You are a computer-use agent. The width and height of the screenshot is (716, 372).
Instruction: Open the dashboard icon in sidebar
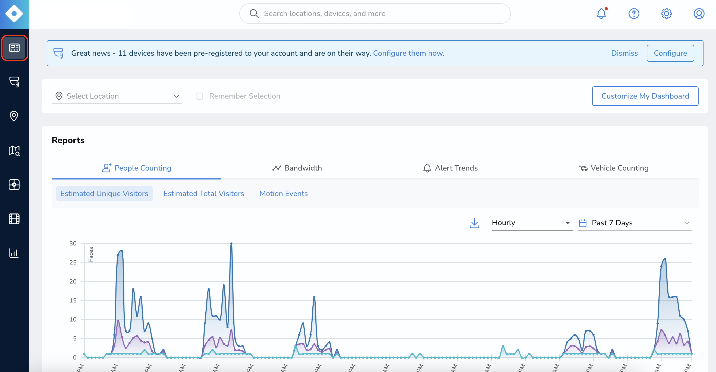click(x=14, y=48)
